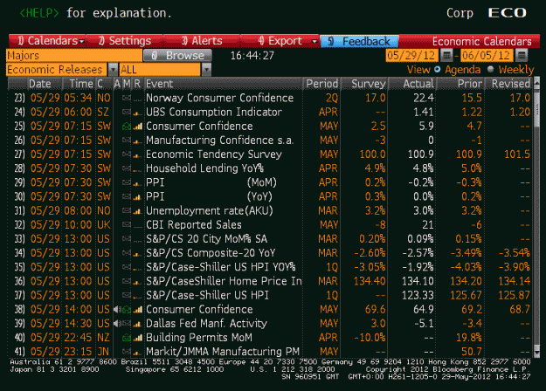Viewport: 546px width, 391px height.
Task: Click relevance bars icon for S&P/CS Composite-20 YoY
Action: click(x=137, y=253)
